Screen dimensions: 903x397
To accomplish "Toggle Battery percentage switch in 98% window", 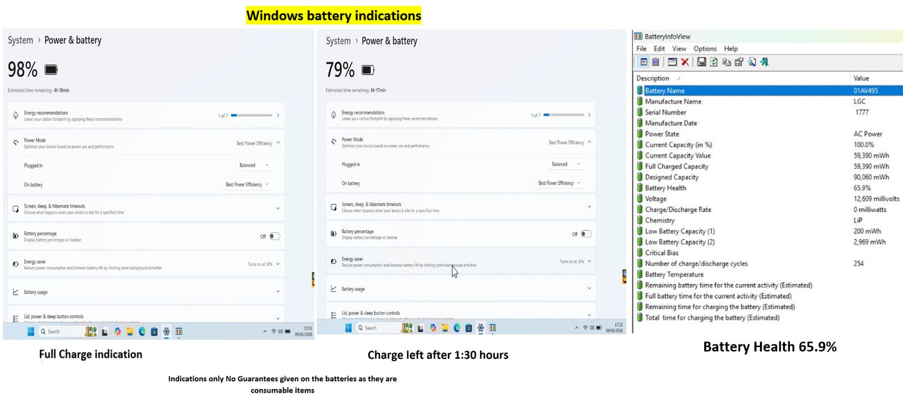I will (x=274, y=237).
